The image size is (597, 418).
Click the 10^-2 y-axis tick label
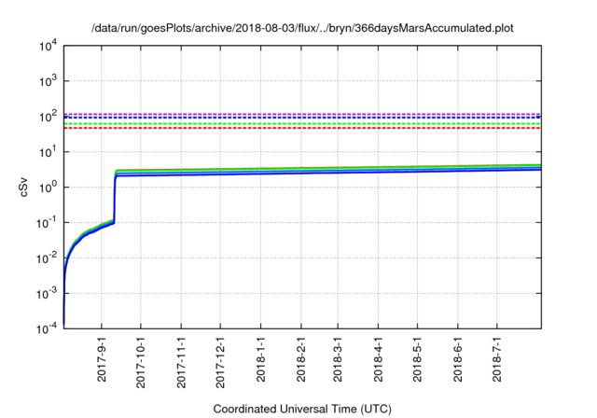pyautogui.click(x=48, y=258)
